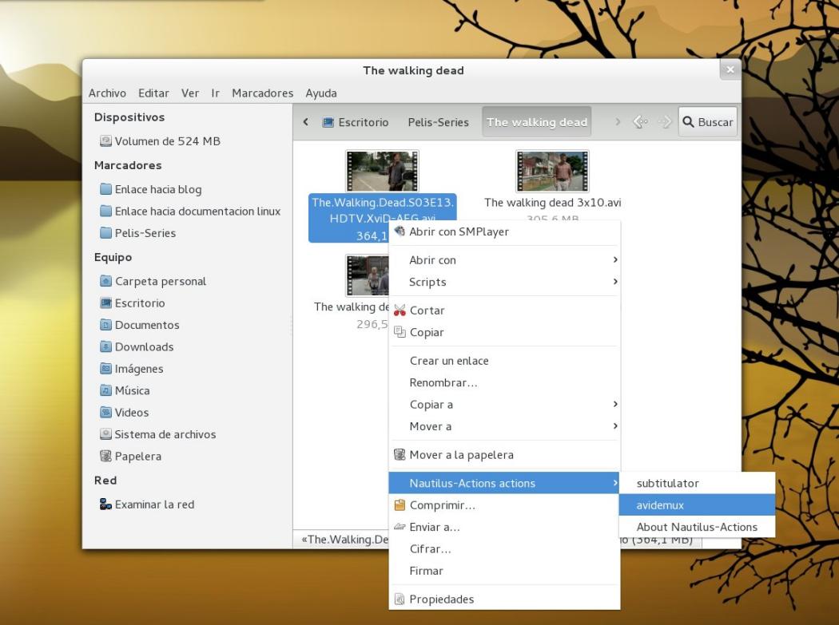Expand the Copiar a submenu arrow
Viewport: 839px width, 625px height.
tap(615, 404)
